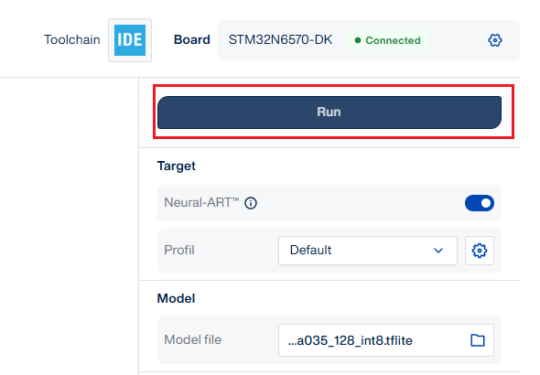Select the STM32N6570-DK board name
The height and width of the screenshot is (375, 540).
280,40
